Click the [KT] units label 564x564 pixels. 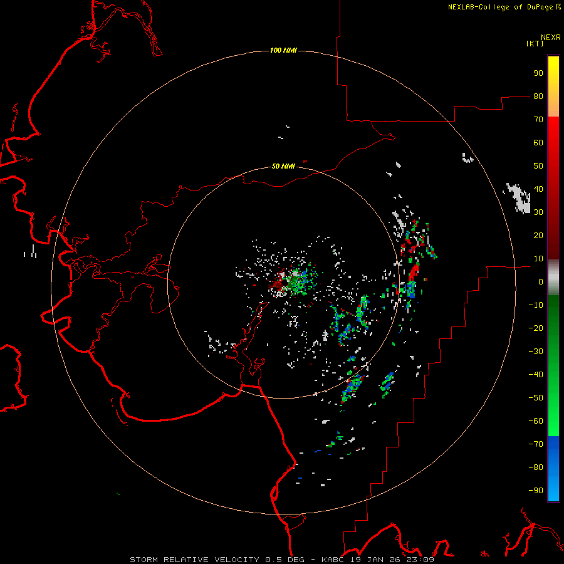[x=535, y=43]
